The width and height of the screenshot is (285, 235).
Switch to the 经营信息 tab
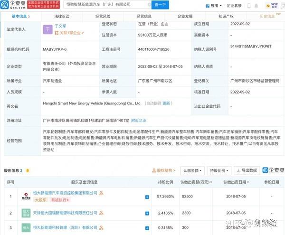[144, 16]
